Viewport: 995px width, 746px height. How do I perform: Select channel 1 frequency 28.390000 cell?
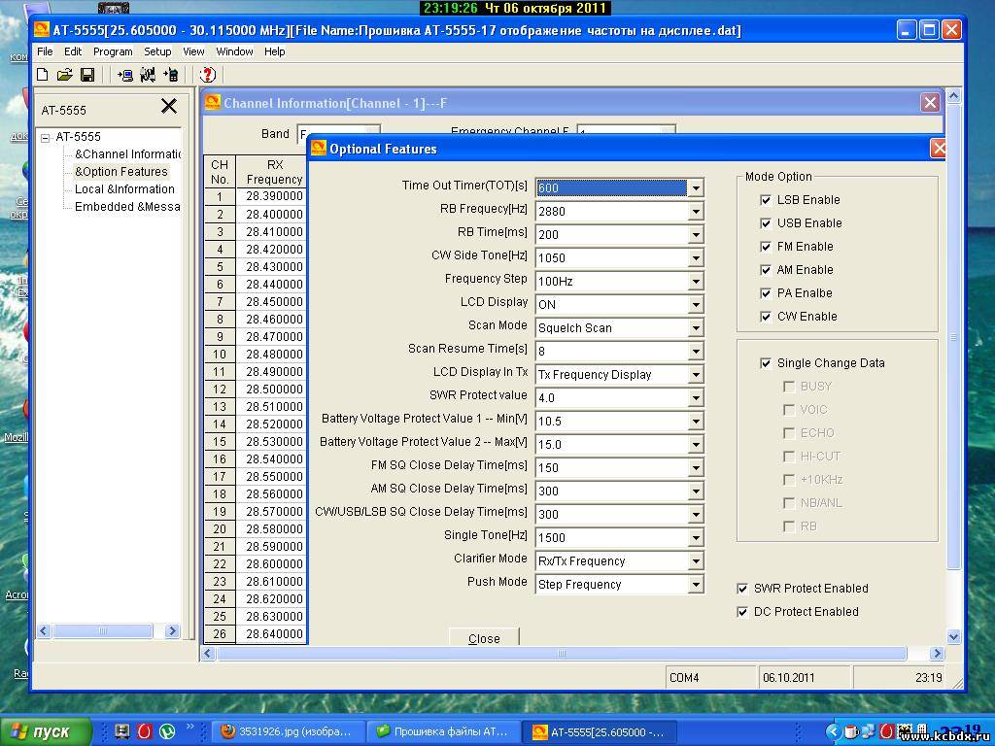point(274,196)
